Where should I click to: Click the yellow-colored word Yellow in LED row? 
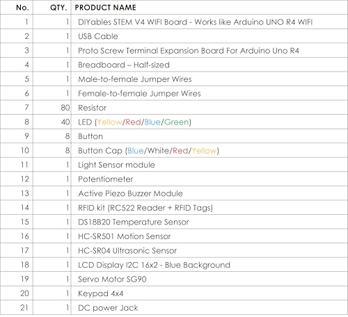[109, 122]
